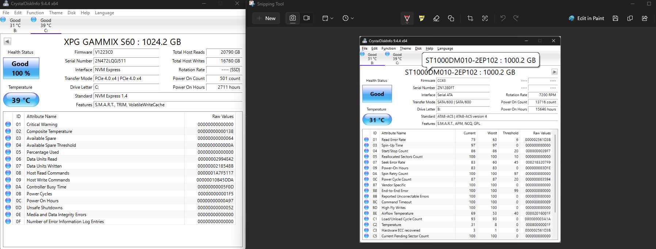The height and width of the screenshot is (249, 656).
Task: Copy the snip to clipboard
Action: tap(630, 18)
